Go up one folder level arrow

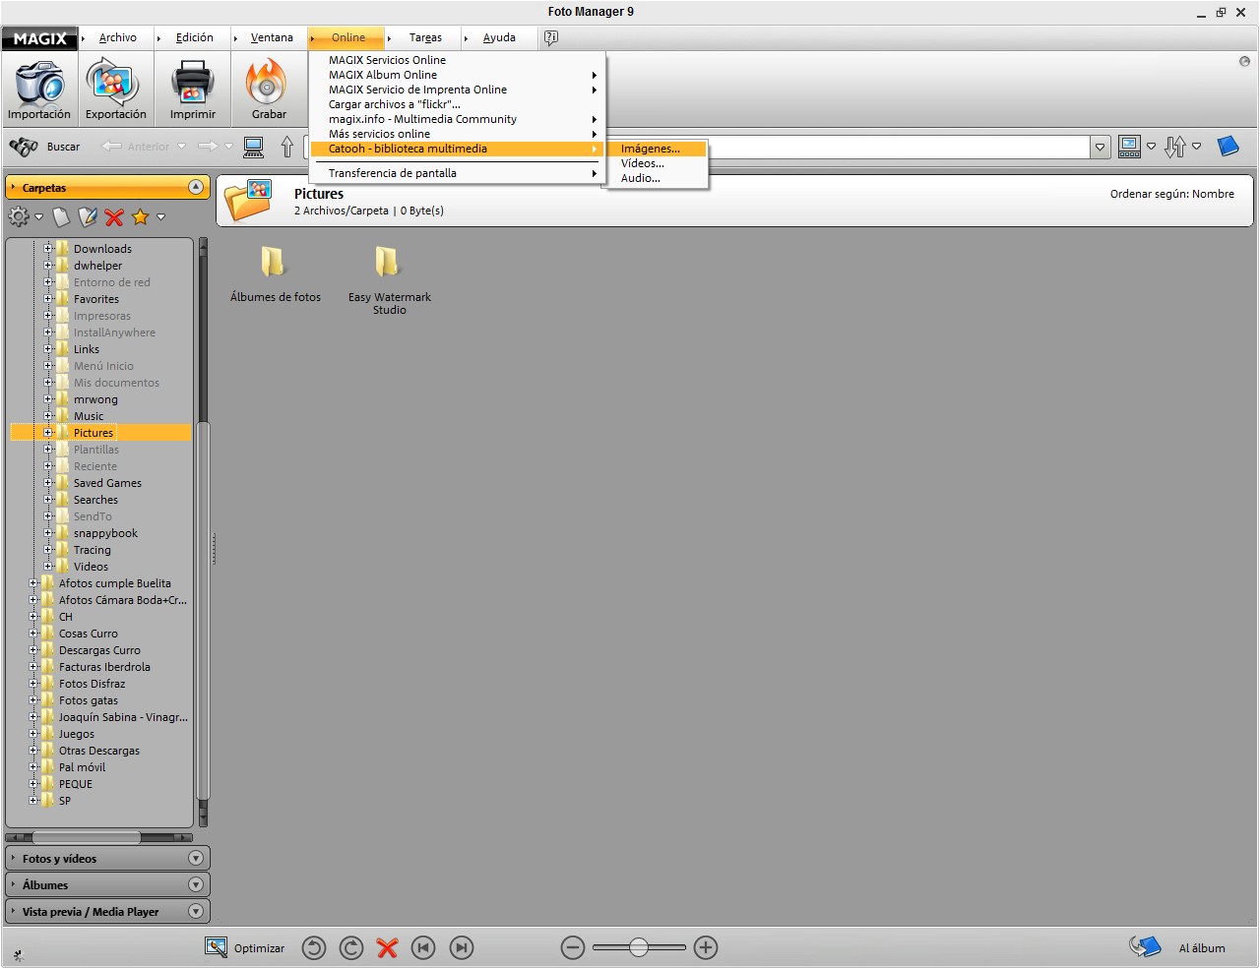(x=286, y=148)
